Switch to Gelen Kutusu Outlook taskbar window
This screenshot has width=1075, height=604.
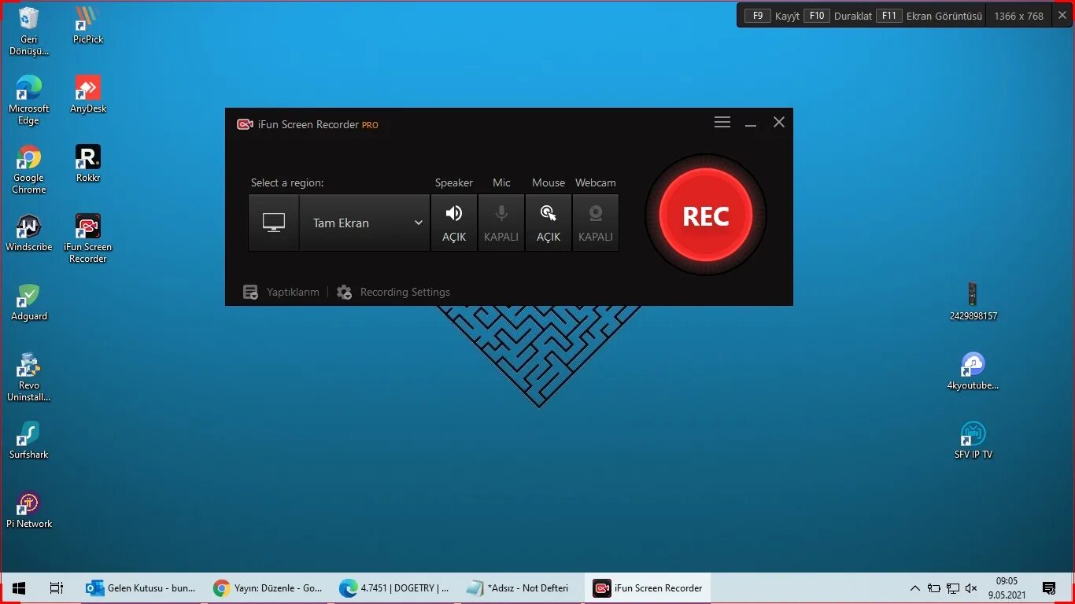point(141,588)
